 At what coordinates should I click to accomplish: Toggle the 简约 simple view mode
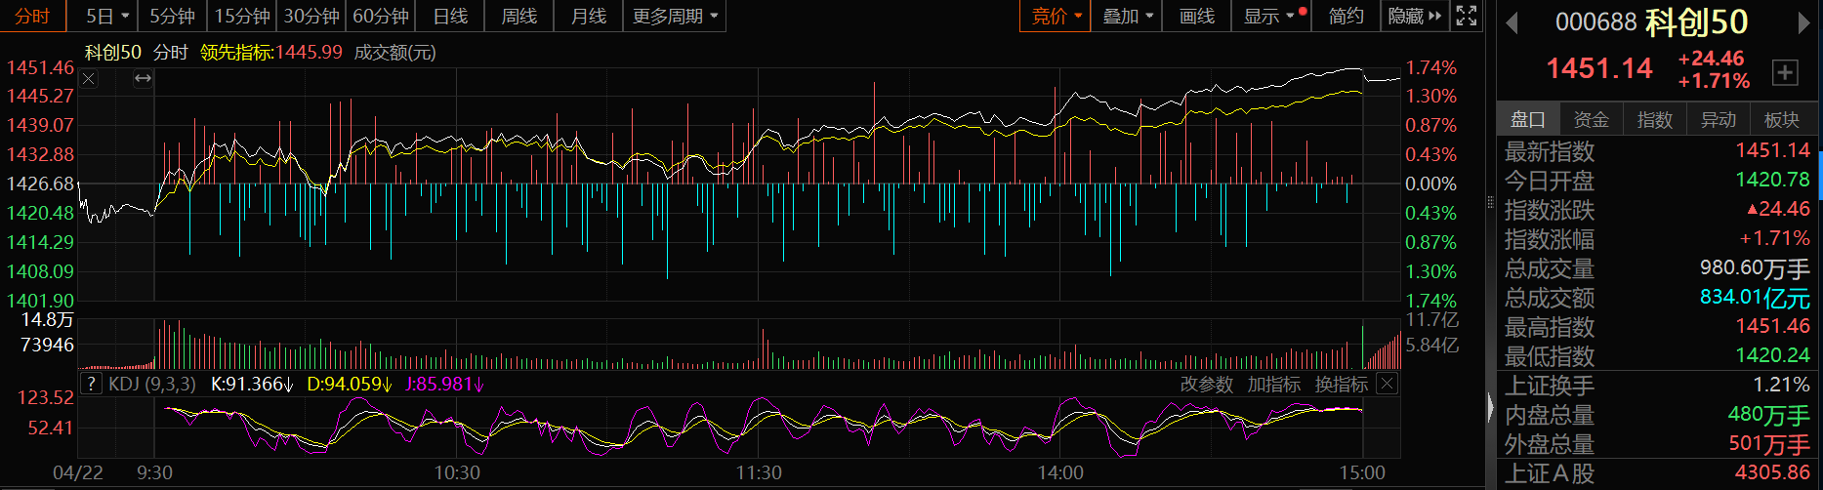point(1346,16)
